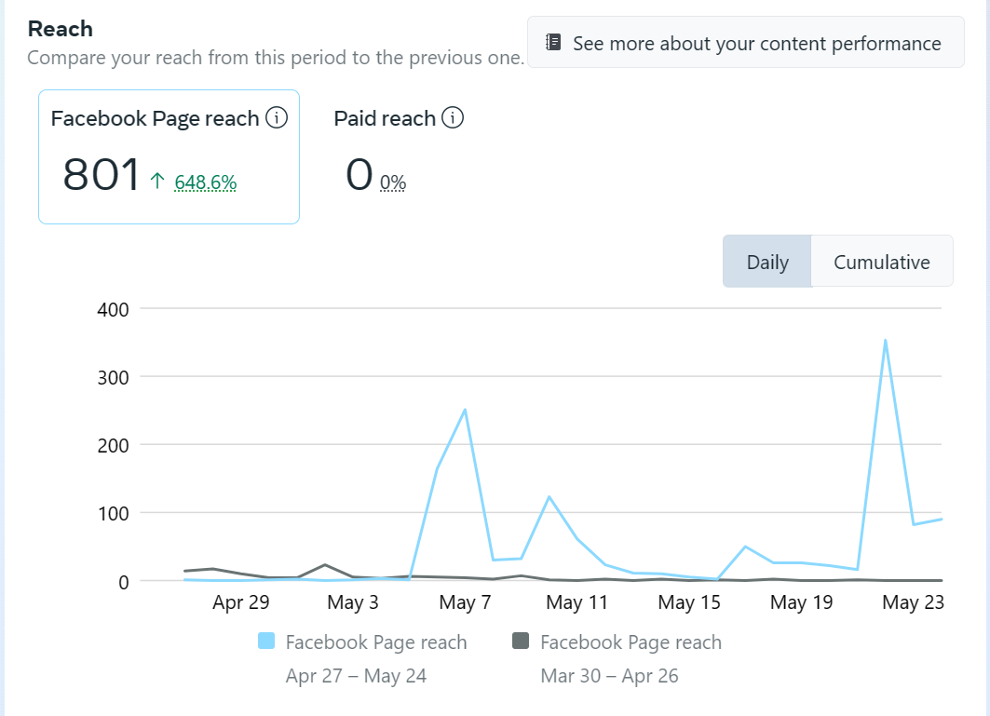The height and width of the screenshot is (716, 990).
Task: Click the Apr 29 x-axis date label
Action: tap(240, 602)
